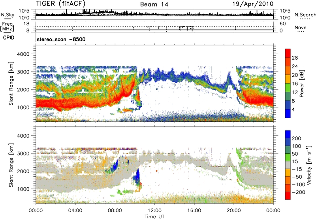316x219 pixels.
Task: Click the 'Beam 14' heading
Action: [x=154, y=4]
